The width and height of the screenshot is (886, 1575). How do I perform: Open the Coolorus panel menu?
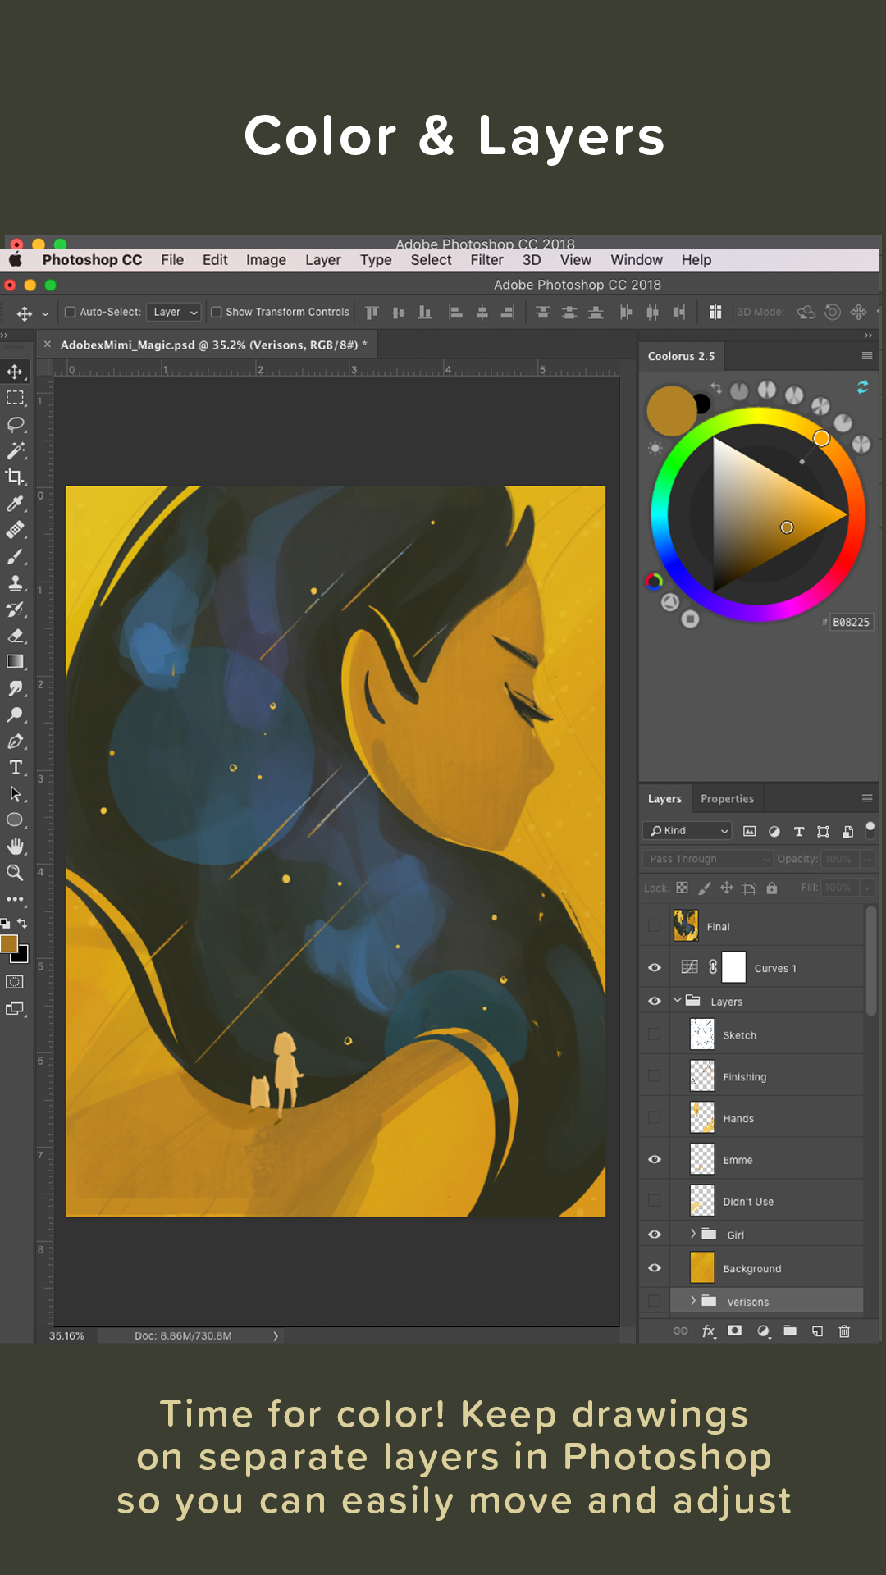pos(867,355)
